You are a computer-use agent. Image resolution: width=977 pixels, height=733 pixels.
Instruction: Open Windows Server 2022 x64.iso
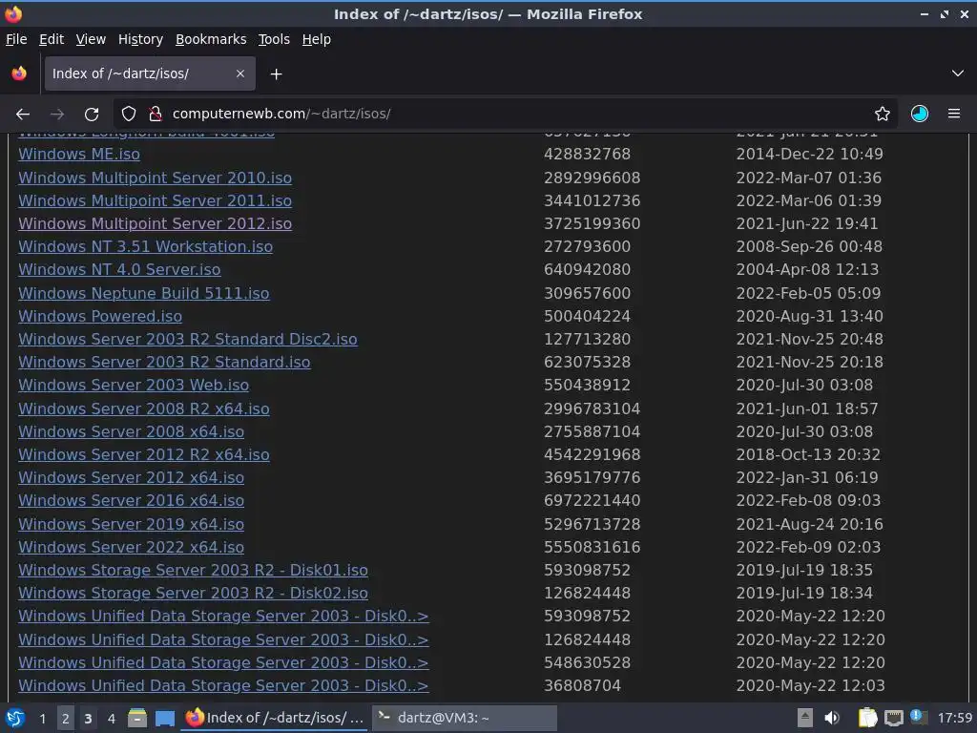(x=131, y=547)
